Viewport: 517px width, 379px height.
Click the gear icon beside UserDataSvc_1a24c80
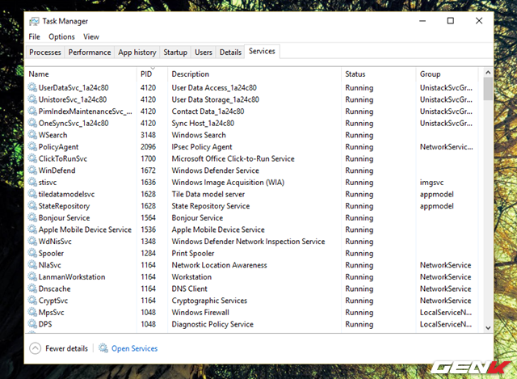click(32, 87)
